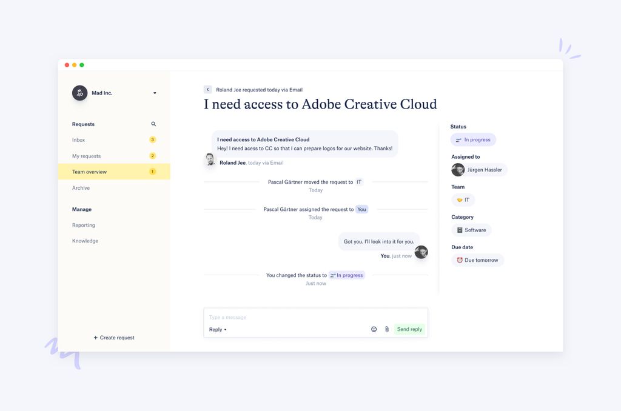The width and height of the screenshot is (621, 411).
Task: Click Jürgen Hassler's avatar in the sidebar
Action: tap(458, 170)
